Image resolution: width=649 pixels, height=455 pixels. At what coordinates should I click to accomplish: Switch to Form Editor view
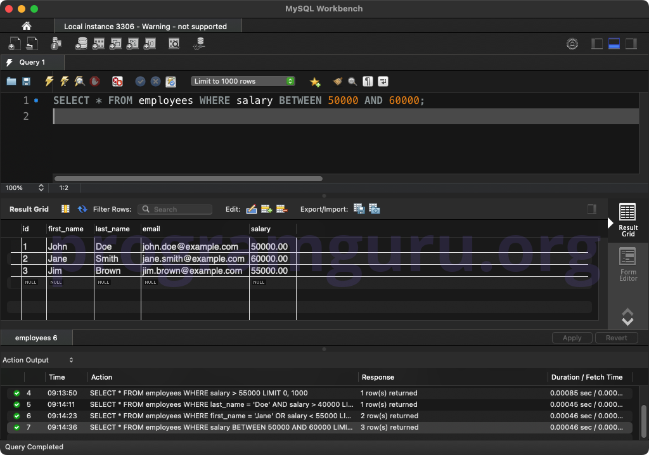[628, 264]
